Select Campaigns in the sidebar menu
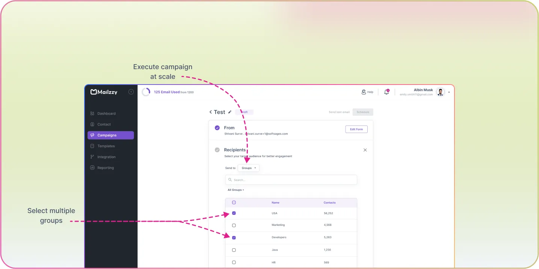539x269 pixels. [x=106, y=135]
